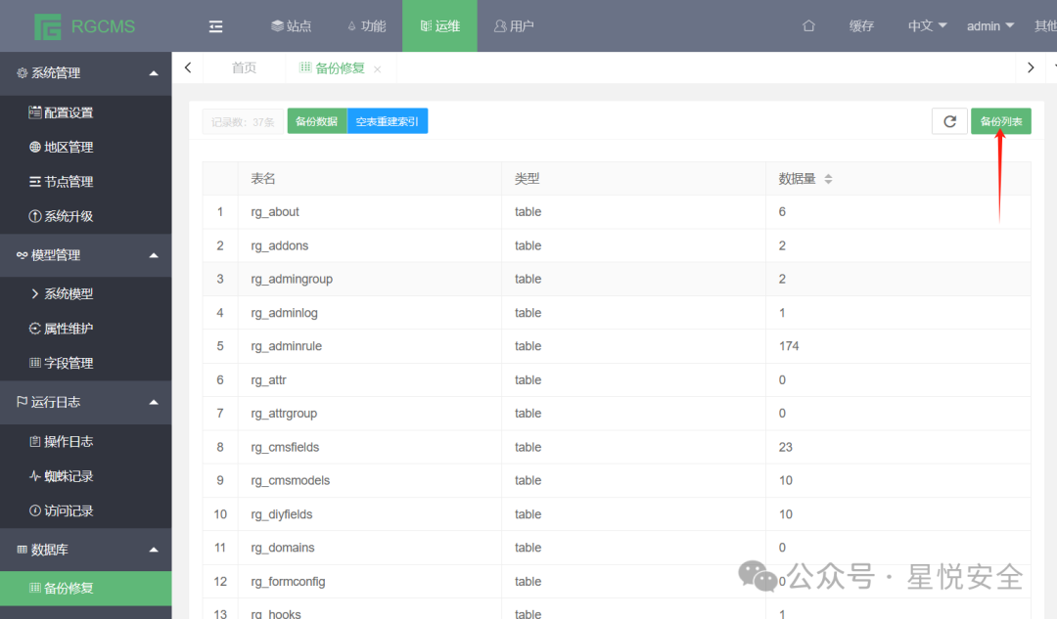Collapse the 模型管理 sidebar group
Image resolution: width=1057 pixels, height=619 pixels.
(85, 255)
